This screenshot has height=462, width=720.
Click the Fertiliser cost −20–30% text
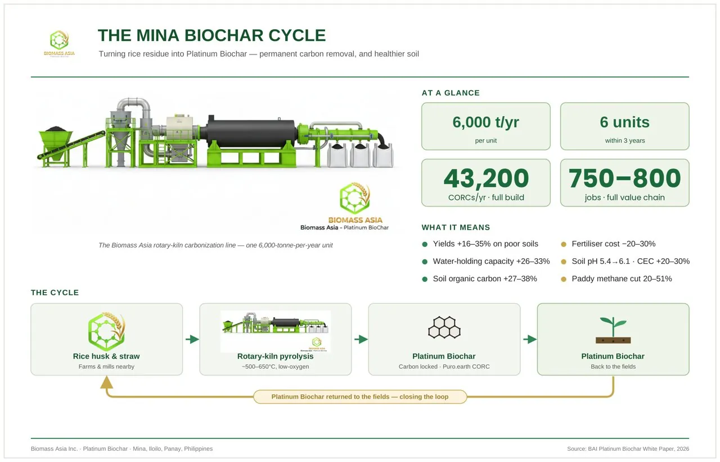[x=614, y=244]
